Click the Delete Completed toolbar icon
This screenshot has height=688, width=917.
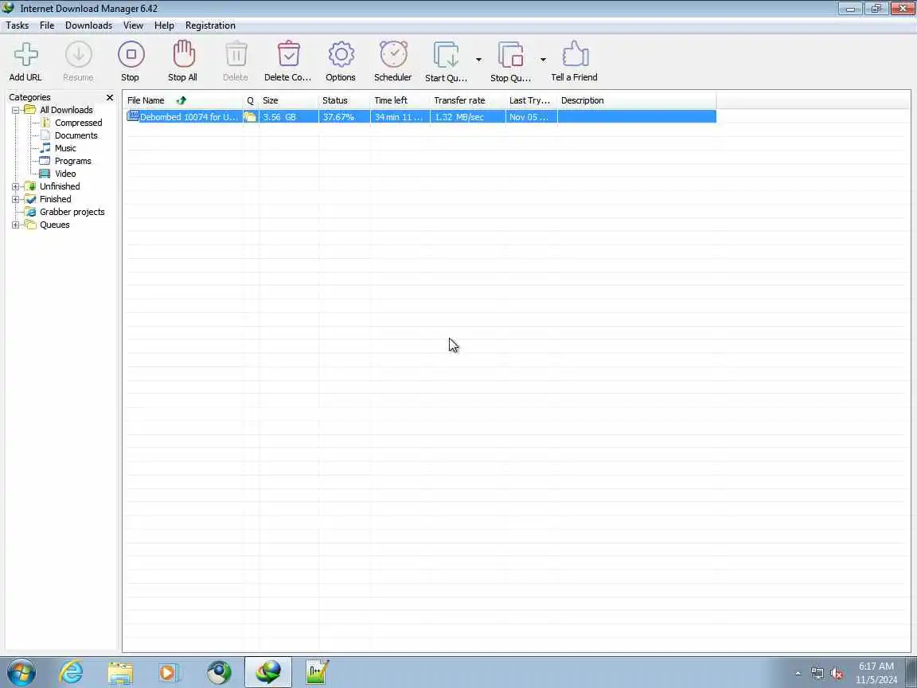pyautogui.click(x=288, y=54)
